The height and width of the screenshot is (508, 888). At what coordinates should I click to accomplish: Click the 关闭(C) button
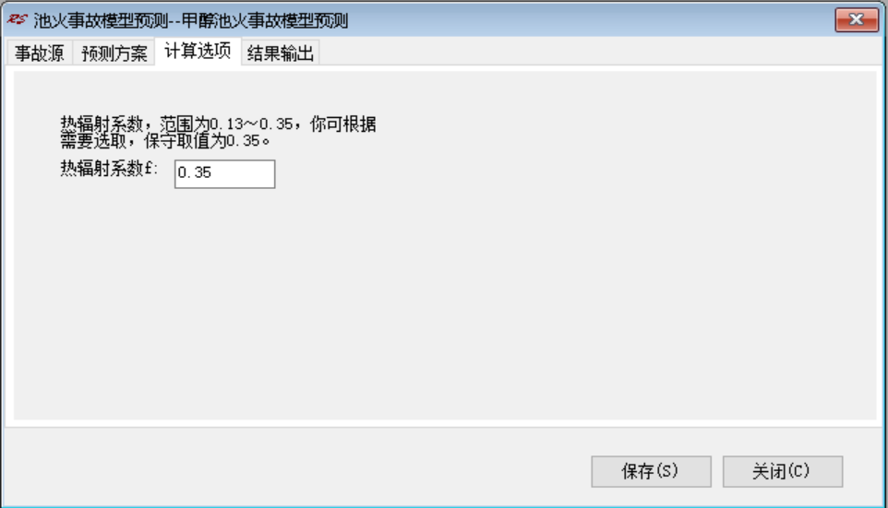(782, 471)
